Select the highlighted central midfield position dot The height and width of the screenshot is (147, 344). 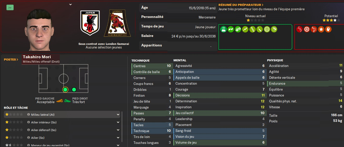click(x=65, y=90)
